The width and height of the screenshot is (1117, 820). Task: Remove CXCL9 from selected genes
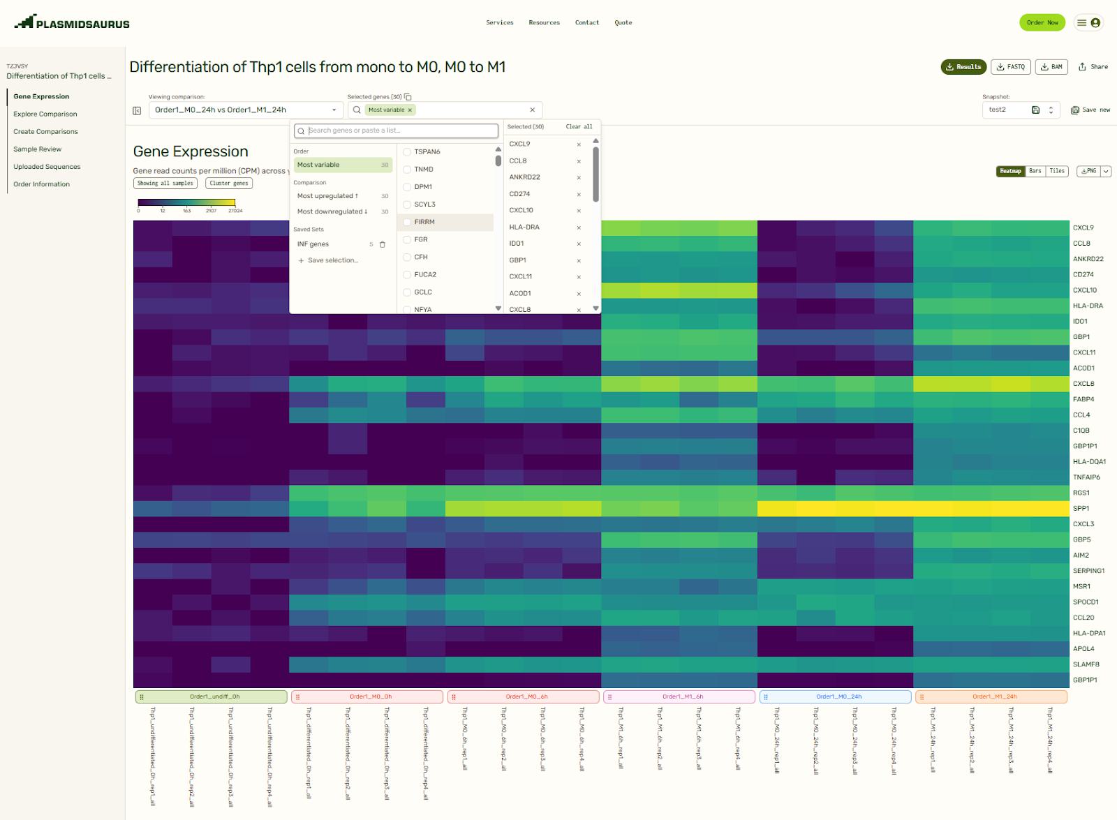tap(579, 144)
